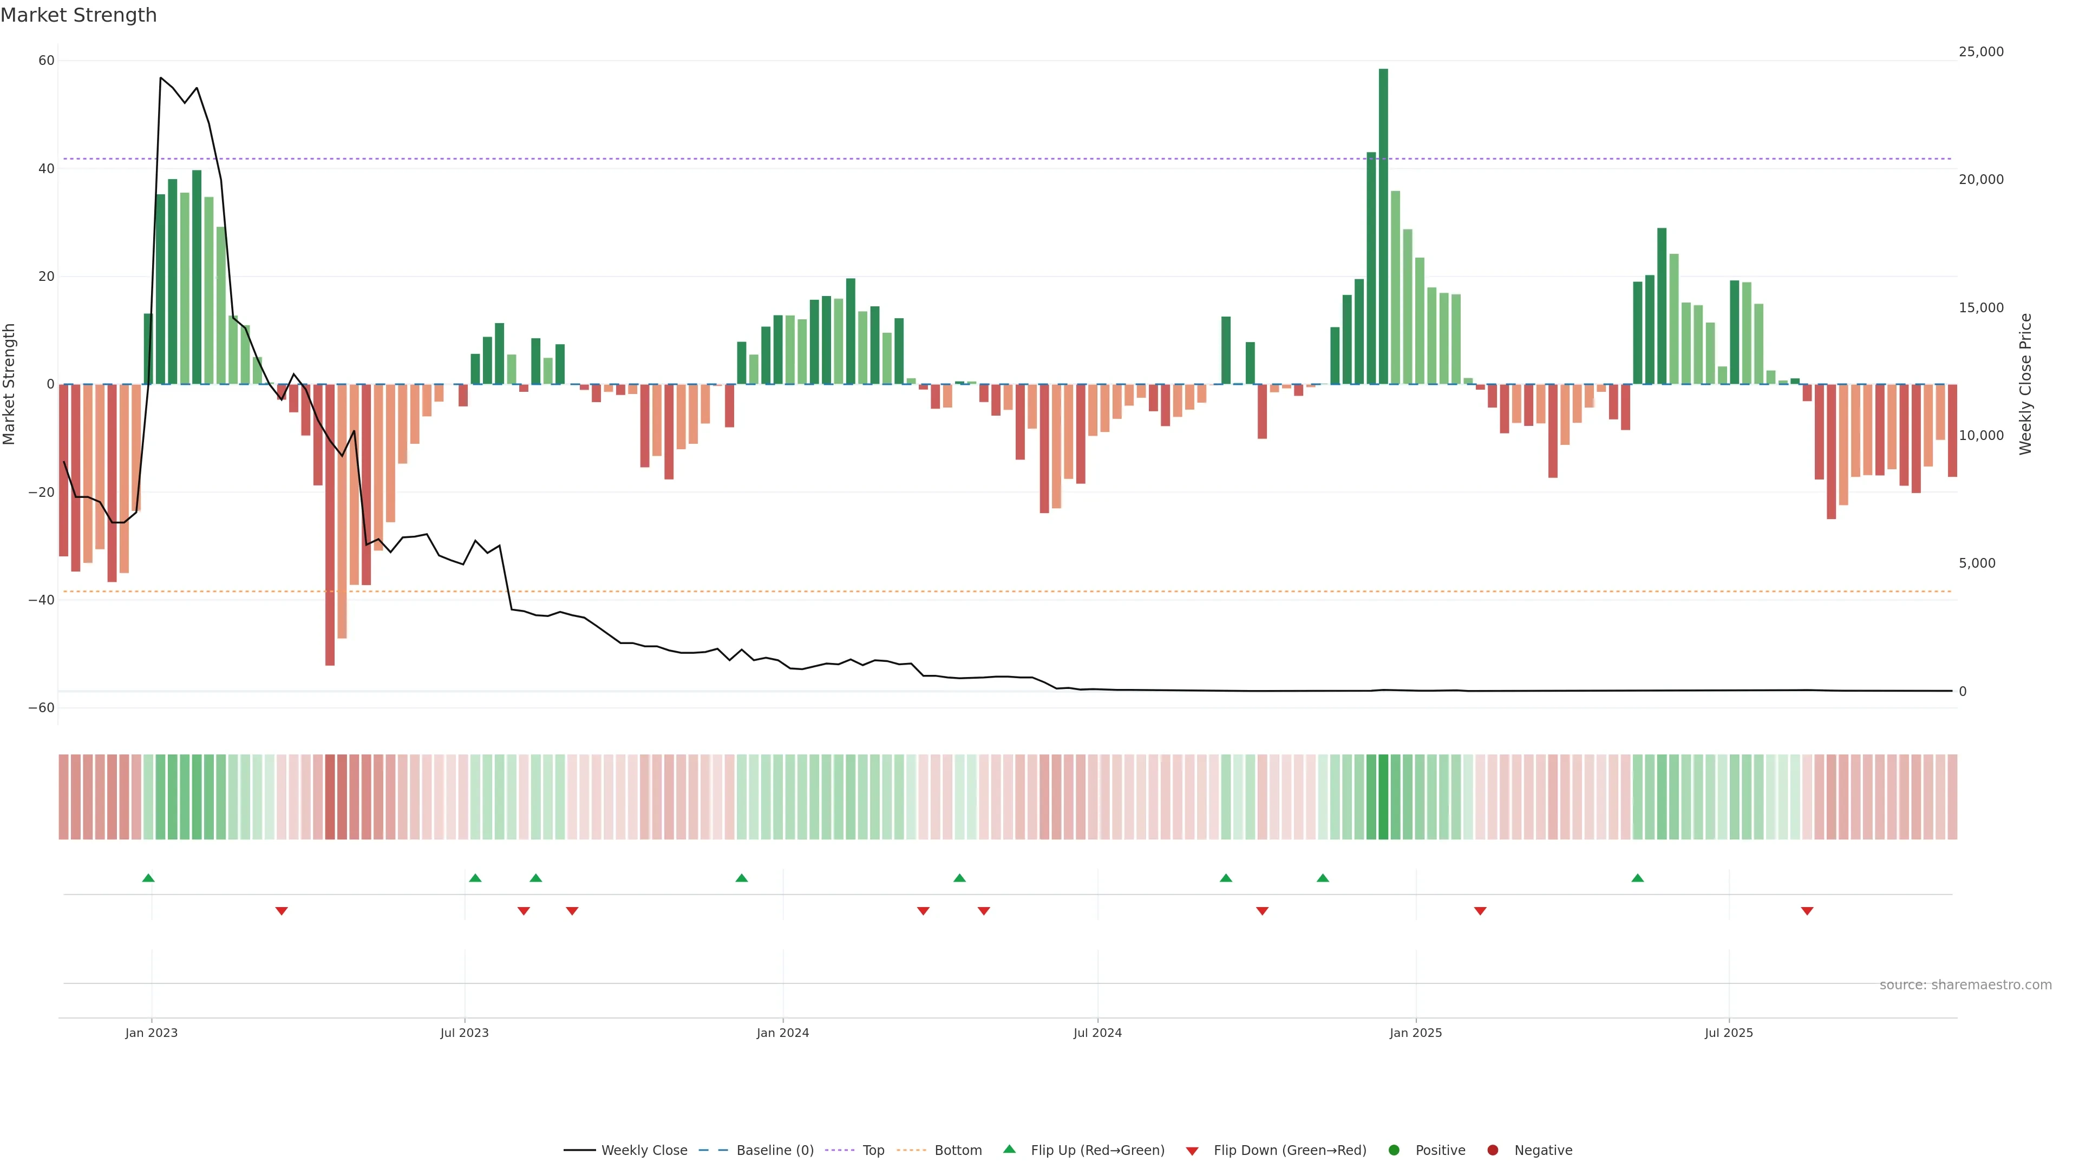Click the first green Flip Up triangle marker
The width and height of the screenshot is (2079, 1169).
[x=148, y=878]
